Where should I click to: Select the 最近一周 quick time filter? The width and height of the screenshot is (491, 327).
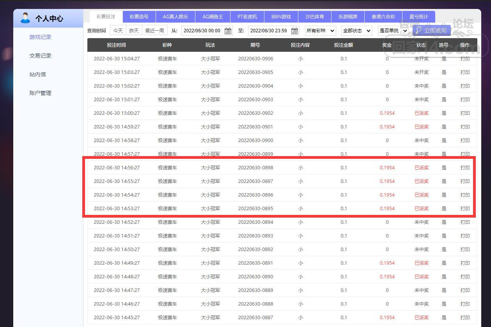tap(154, 30)
